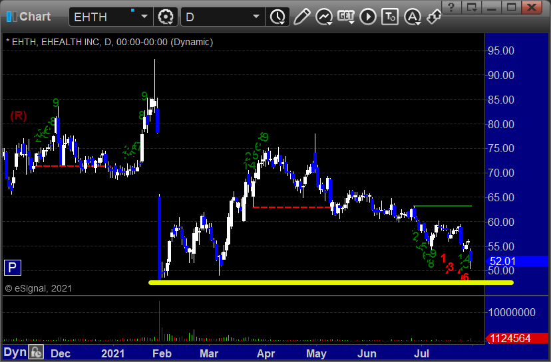Open the help question mark button
The image size is (551, 362).
click(452, 7)
